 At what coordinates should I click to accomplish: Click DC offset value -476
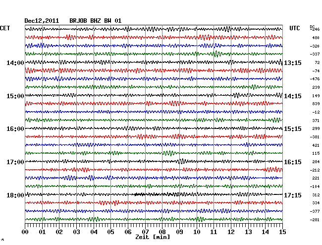(x=315, y=79)
